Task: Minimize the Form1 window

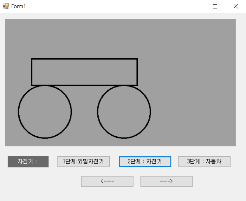Action: coord(195,6)
